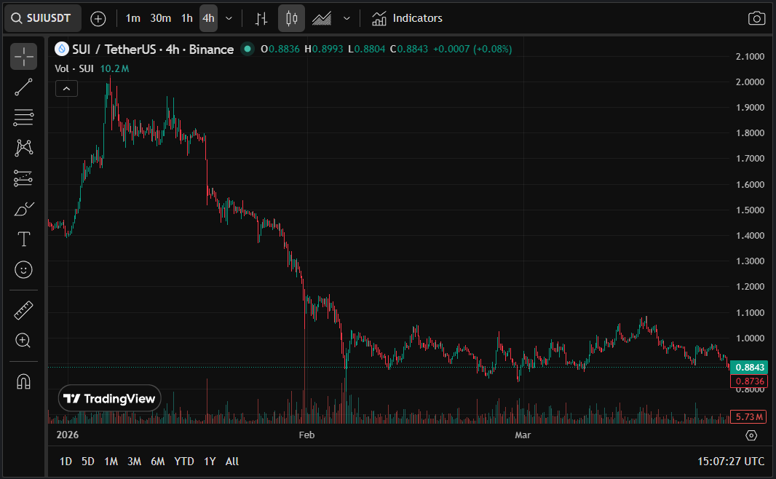Set date range to 6M

click(157, 462)
